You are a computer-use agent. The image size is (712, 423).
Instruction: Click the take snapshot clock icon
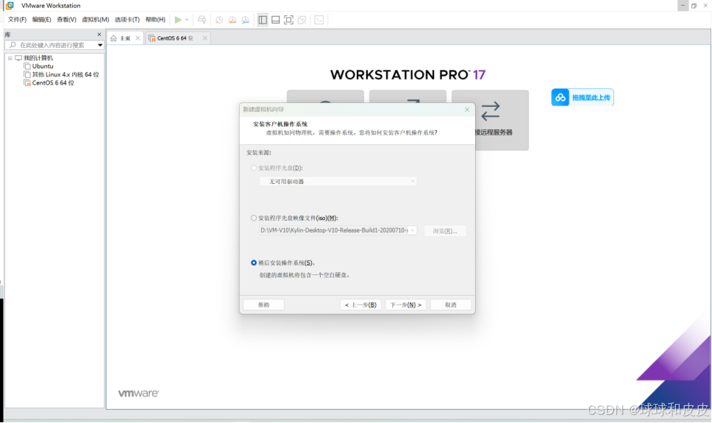click(x=219, y=20)
